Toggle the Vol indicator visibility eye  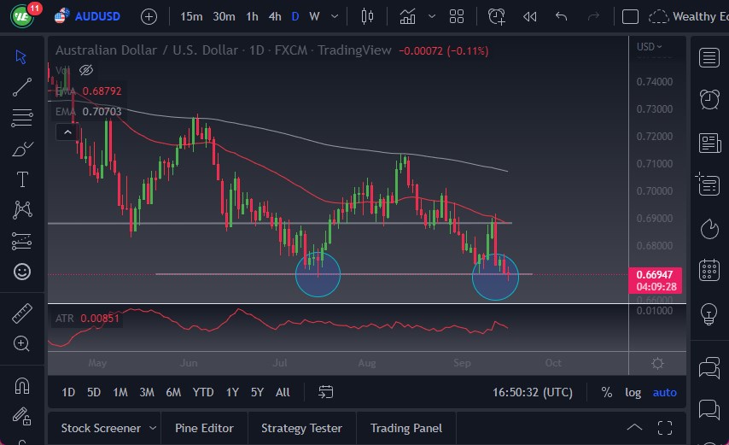85,70
